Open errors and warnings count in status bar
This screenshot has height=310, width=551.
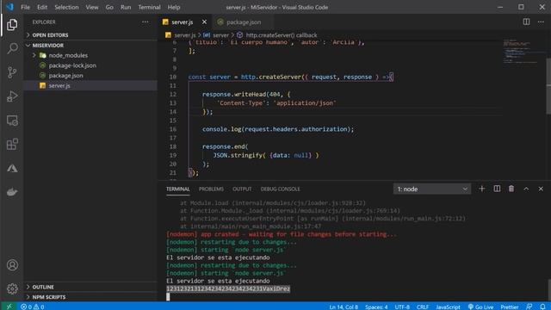33,307
